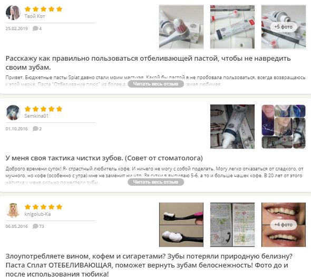The width and height of the screenshot is (311, 277).
Task: Open Твой Кот user avatar
Action: 13,13
